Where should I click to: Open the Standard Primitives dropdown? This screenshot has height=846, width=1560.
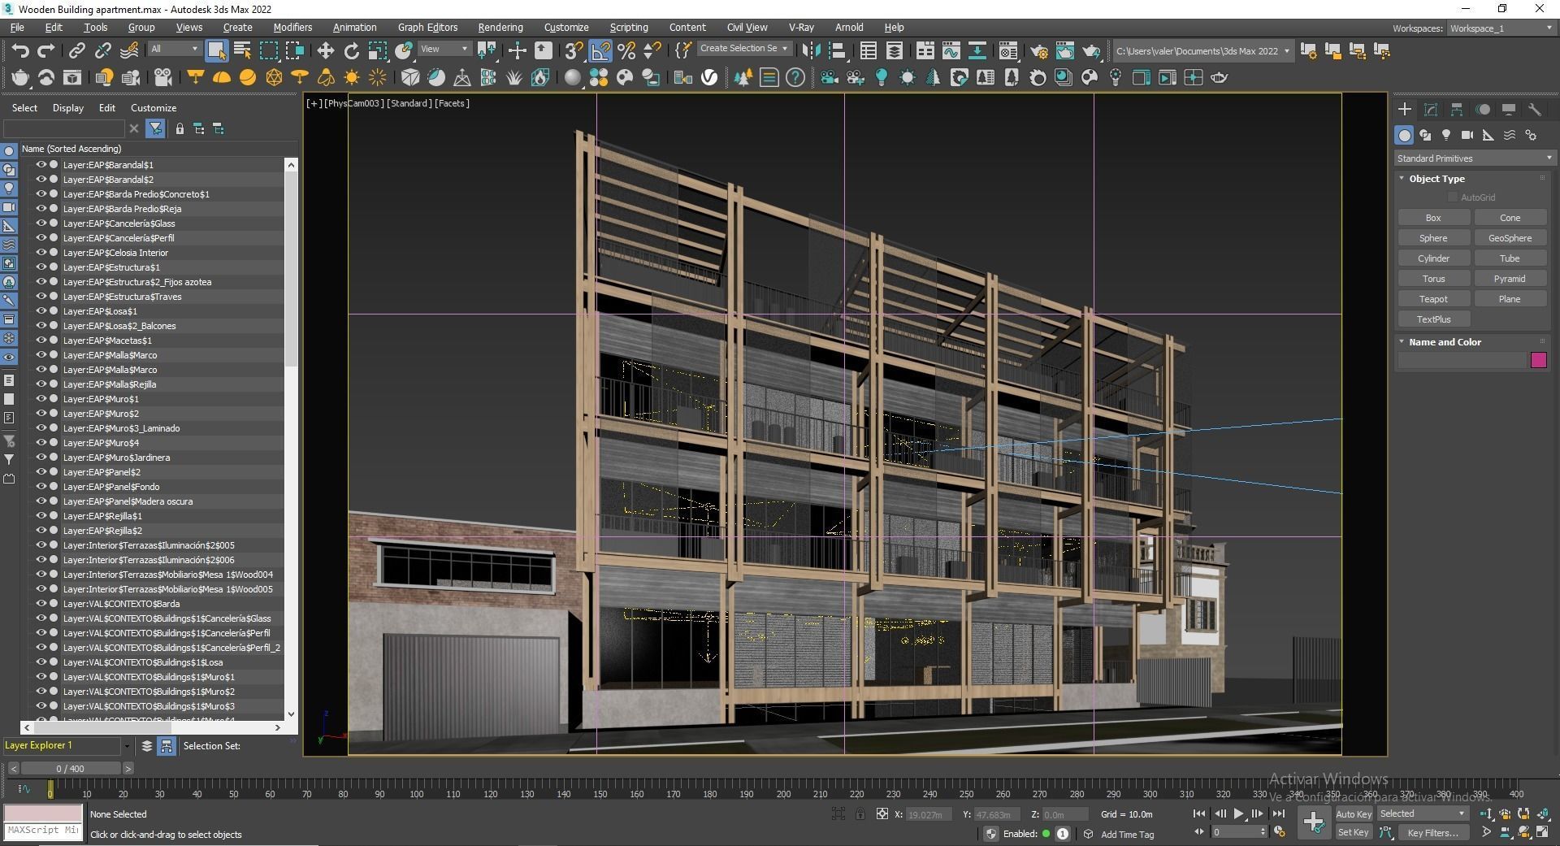tap(1474, 158)
